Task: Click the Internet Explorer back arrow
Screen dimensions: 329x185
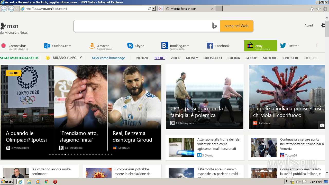Action: (x=4, y=8)
